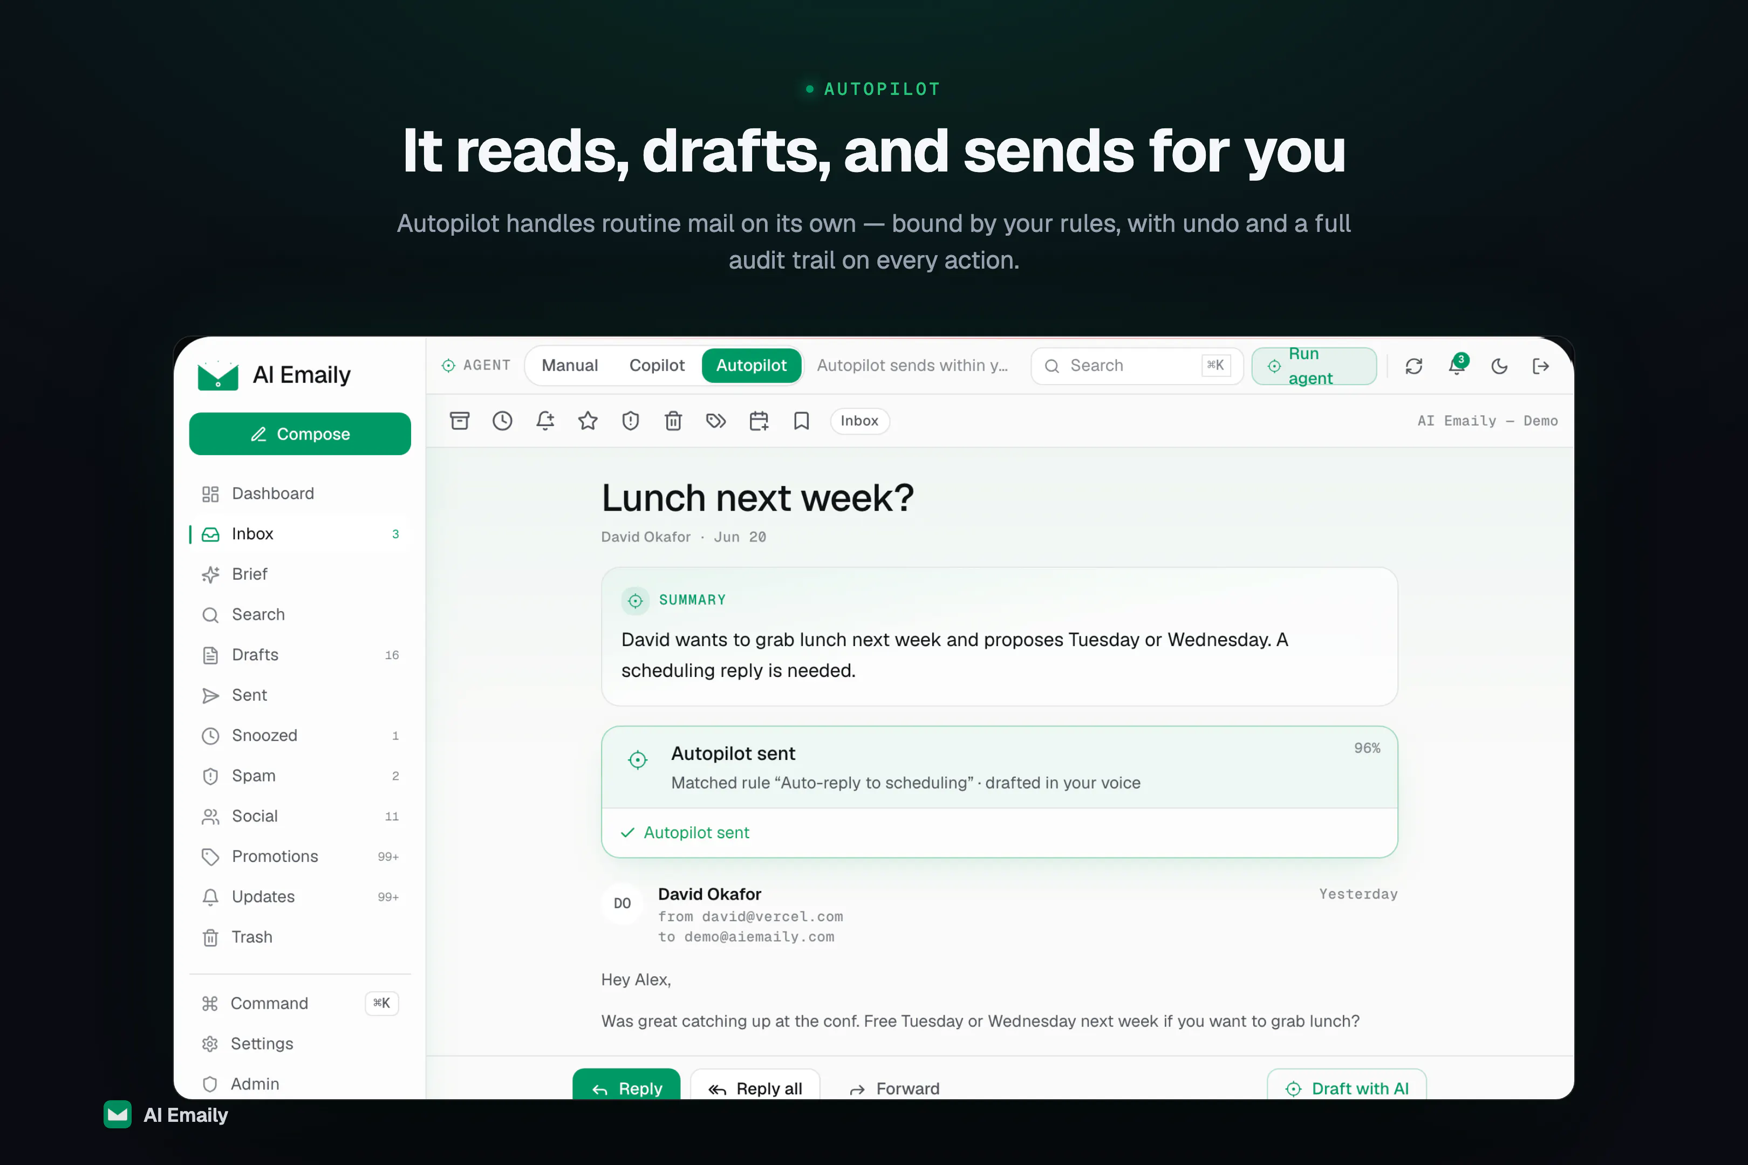This screenshot has height=1165, width=1748.
Task: Click the Inbox label chip on email
Action: (x=859, y=421)
